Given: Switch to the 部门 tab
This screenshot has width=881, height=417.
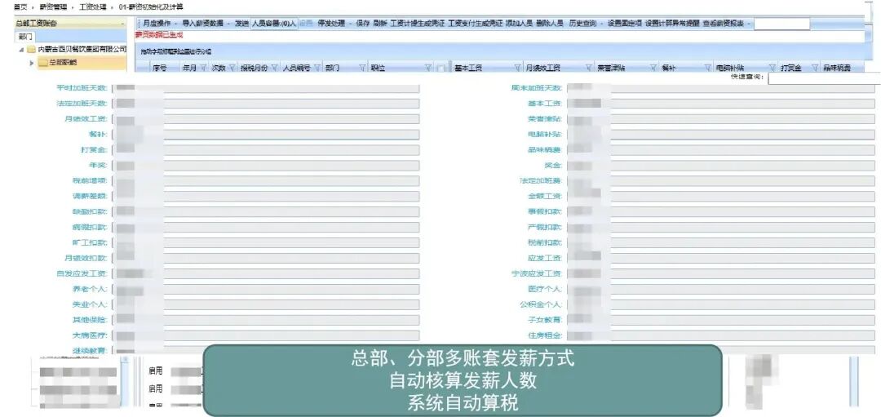Looking at the screenshot, I should pyautogui.click(x=26, y=37).
